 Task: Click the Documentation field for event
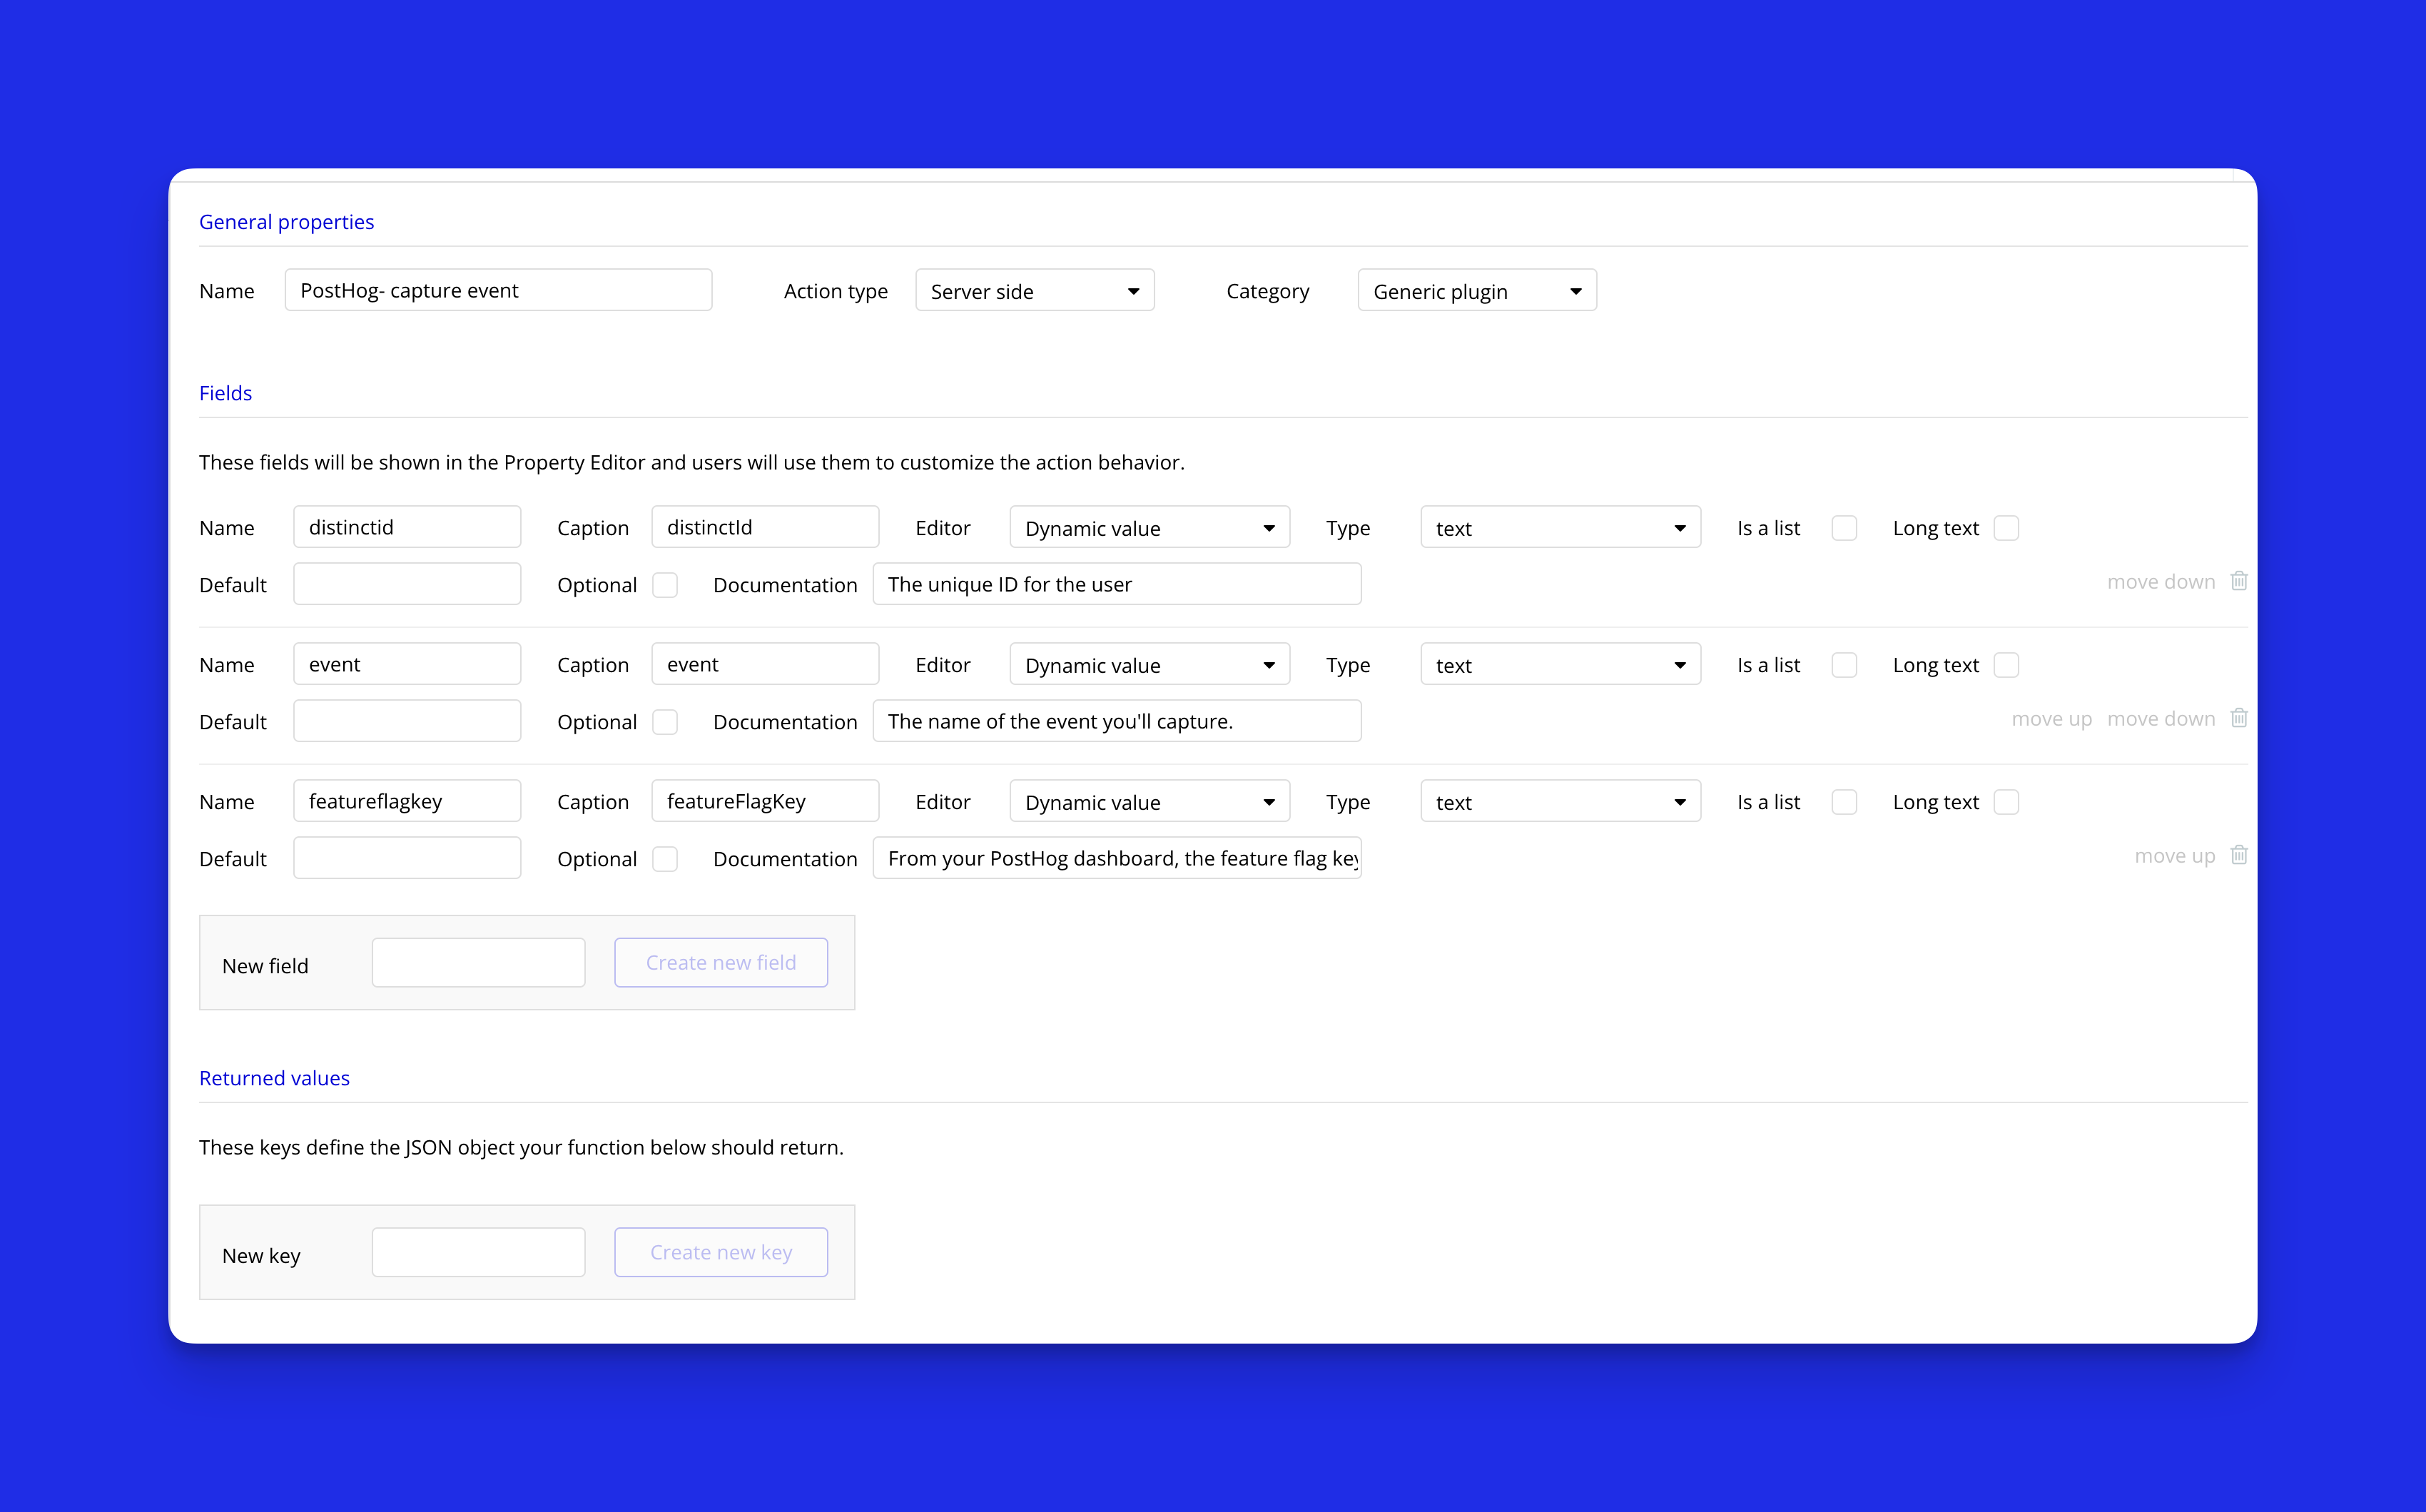pyautogui.click(x=1116, y=722)
